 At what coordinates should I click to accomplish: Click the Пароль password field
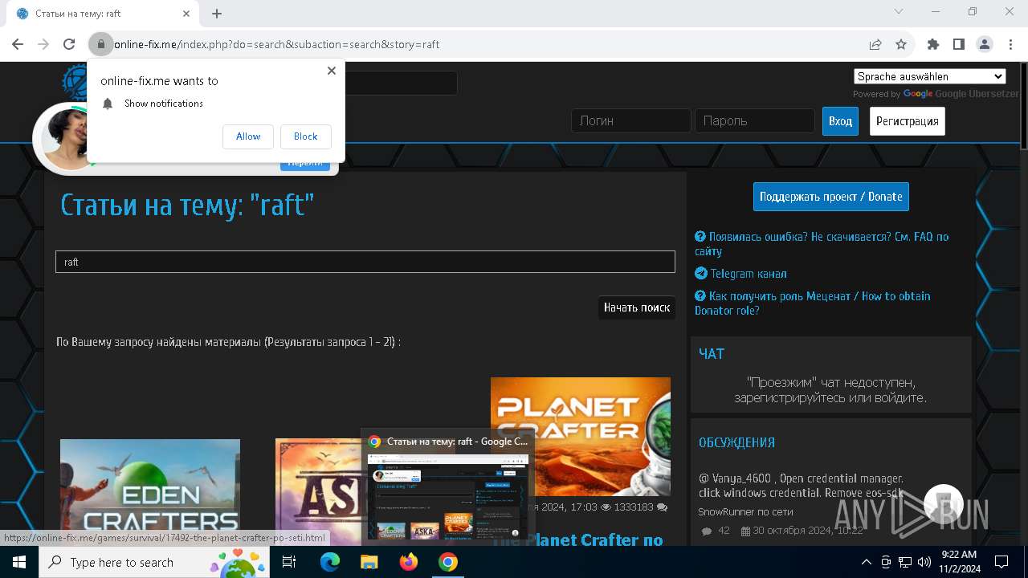(755, 120)
